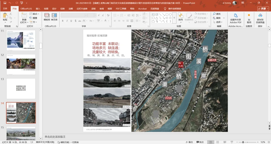Open the 插入 insert ribbon tab

click(38, 9)
